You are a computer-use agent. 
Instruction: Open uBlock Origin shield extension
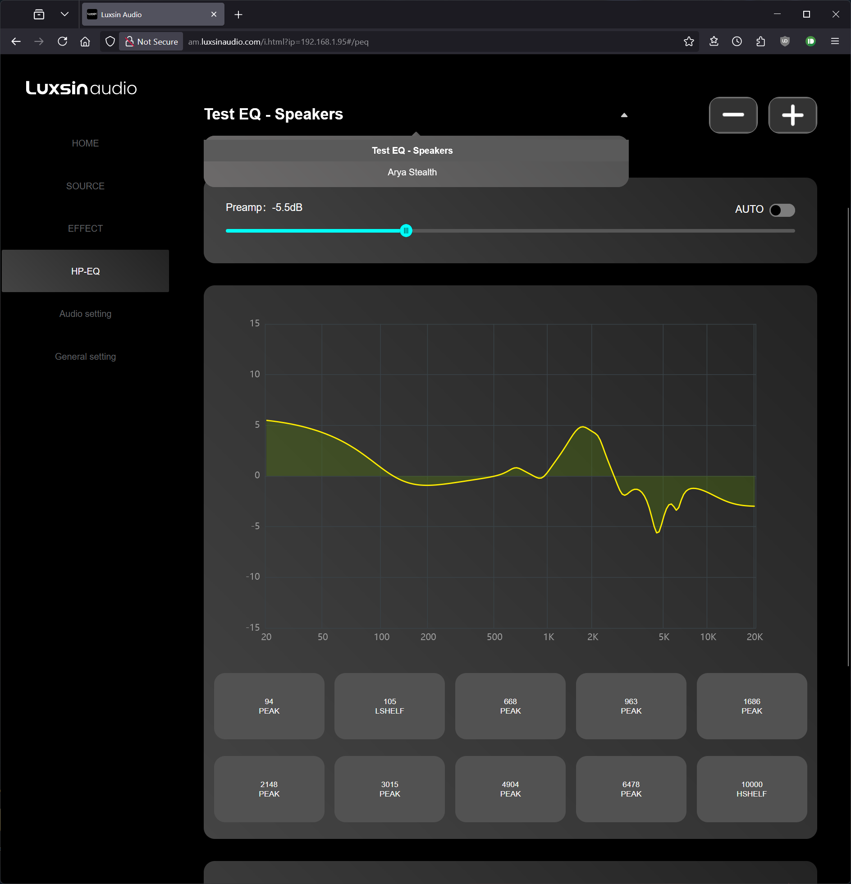pos(785,41)
